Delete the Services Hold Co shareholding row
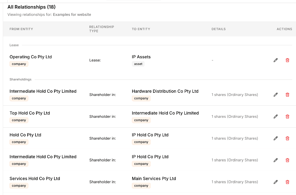 coord(287,182)
